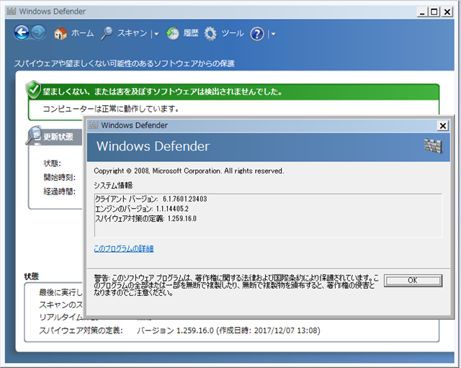
Task: Click the 更新状態 magnifier icon
Action: pos(34,135)
